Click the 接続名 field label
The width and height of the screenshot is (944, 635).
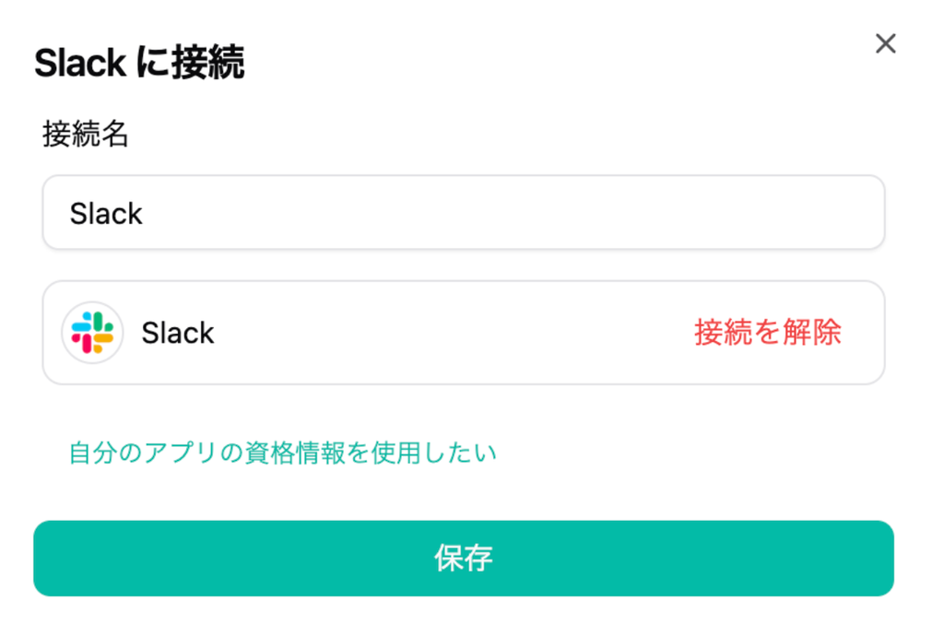(x=86, y=135)
